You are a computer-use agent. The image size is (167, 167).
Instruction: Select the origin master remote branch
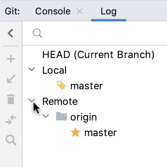(100, 133)
